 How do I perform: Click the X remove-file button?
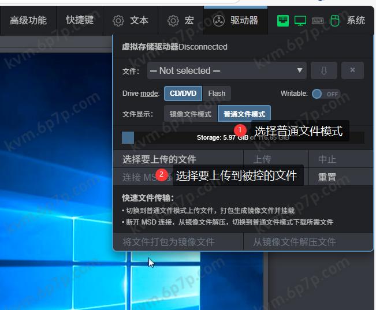click(x=352, y=70)
